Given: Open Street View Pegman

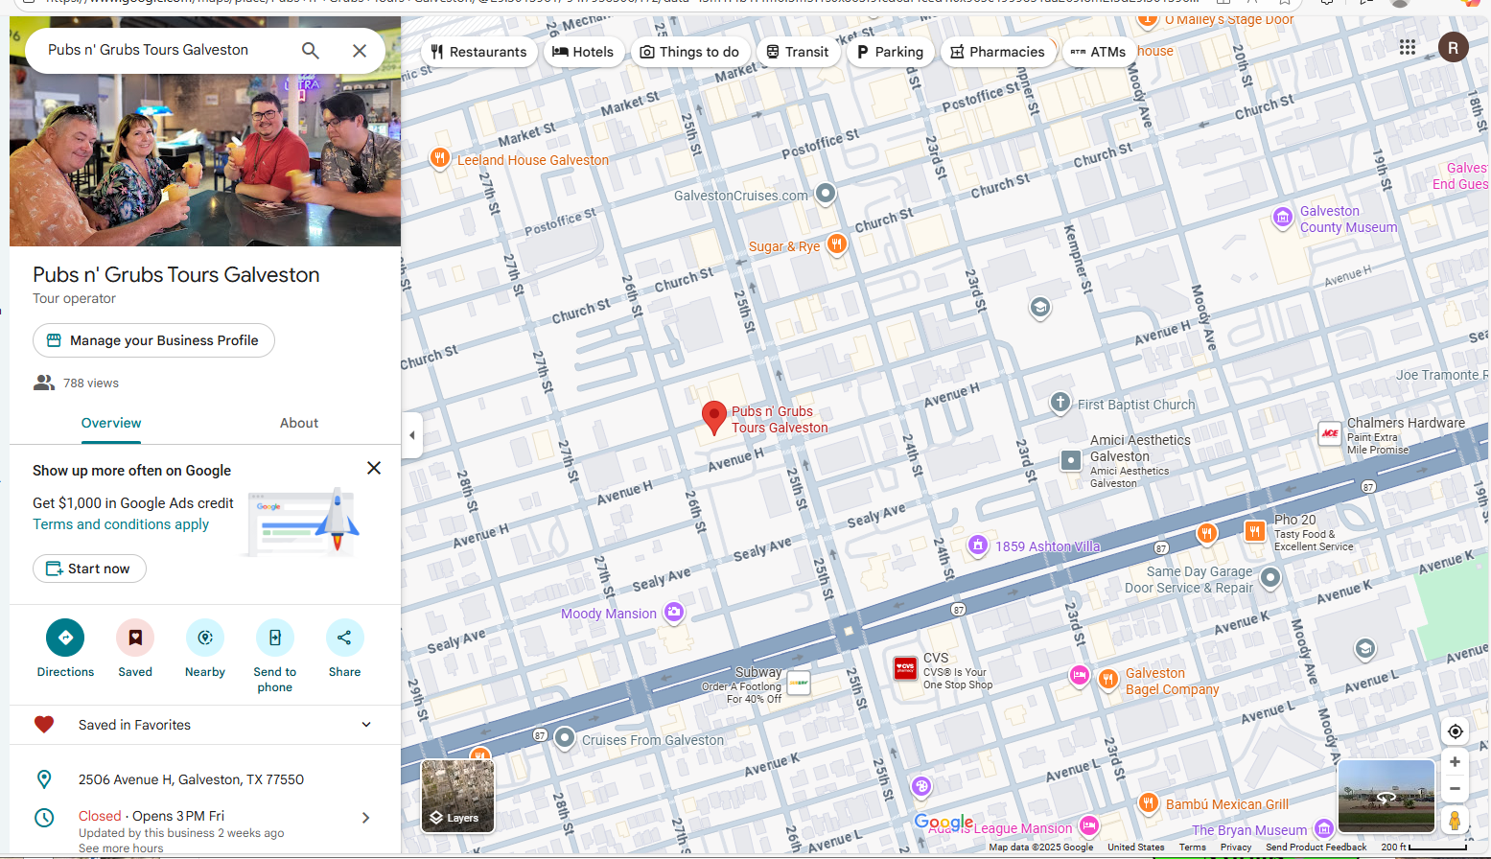Looking at the screenshot, I should [1455, 821].
